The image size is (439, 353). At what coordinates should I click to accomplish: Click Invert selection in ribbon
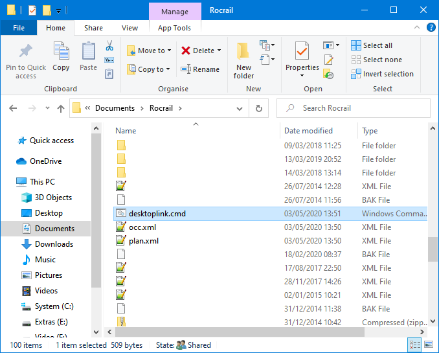[382, 74]
